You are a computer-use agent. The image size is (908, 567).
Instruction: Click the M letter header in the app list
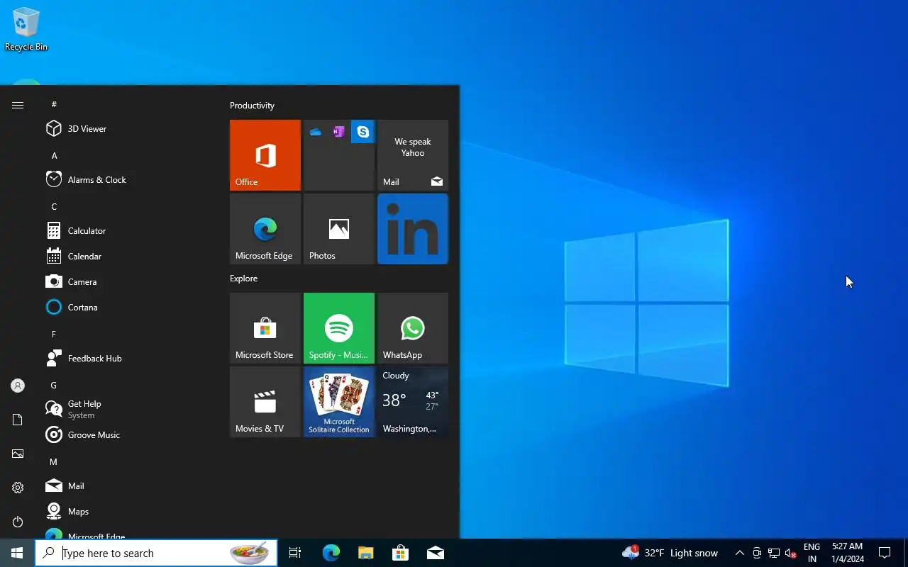54,461
